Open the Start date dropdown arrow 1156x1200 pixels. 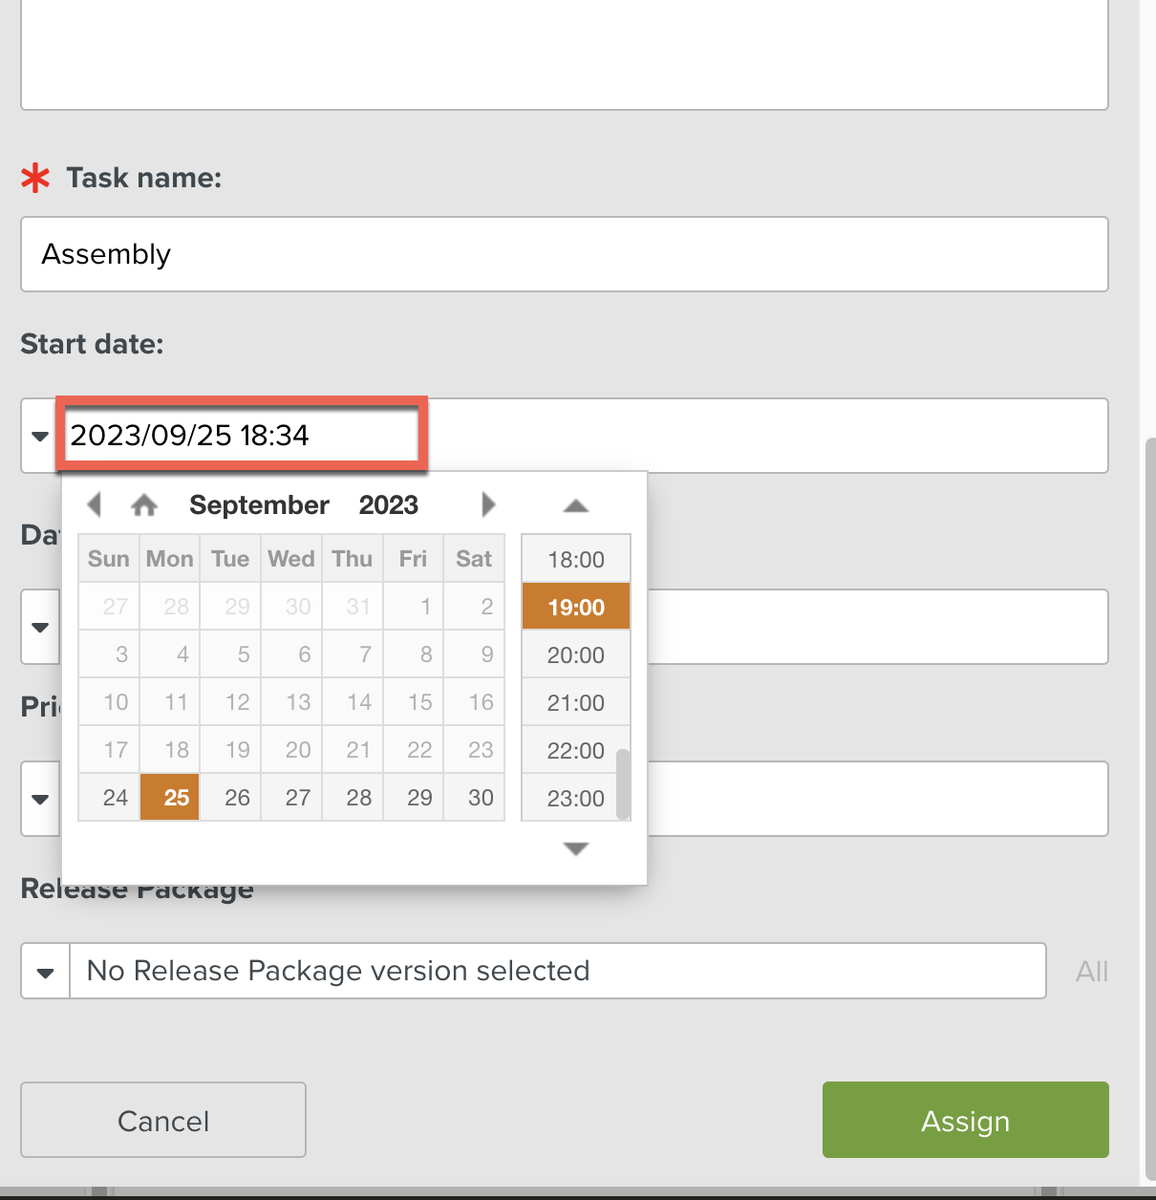point(40,437)
